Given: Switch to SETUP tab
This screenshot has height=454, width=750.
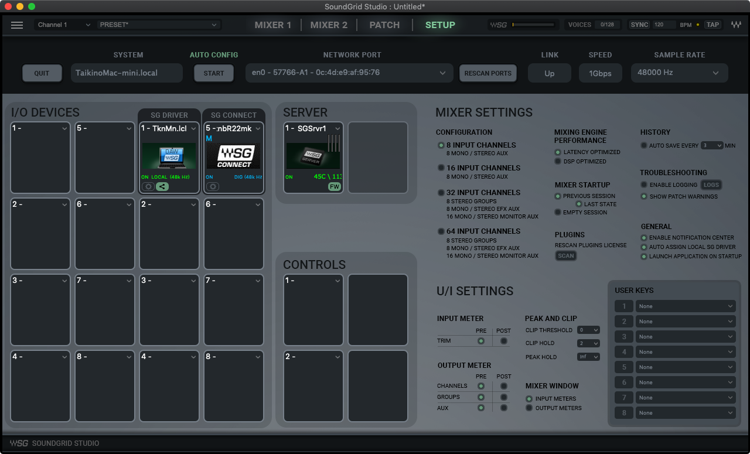Looking at the screenshot, I should click(440, 25).
